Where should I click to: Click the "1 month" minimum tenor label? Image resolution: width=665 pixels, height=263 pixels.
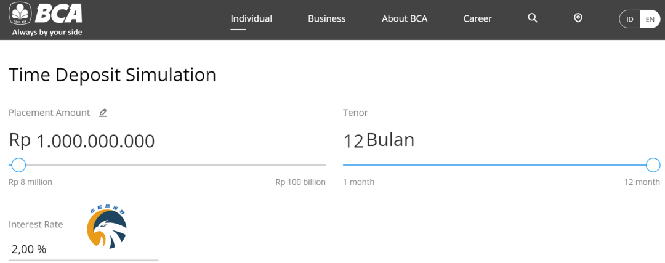[x=358, y=182]
